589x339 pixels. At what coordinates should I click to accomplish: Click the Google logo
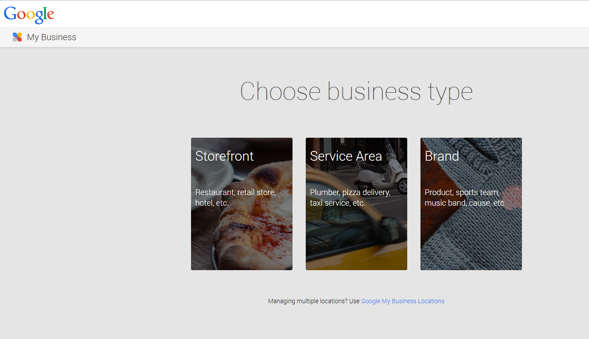pos(29,14)
